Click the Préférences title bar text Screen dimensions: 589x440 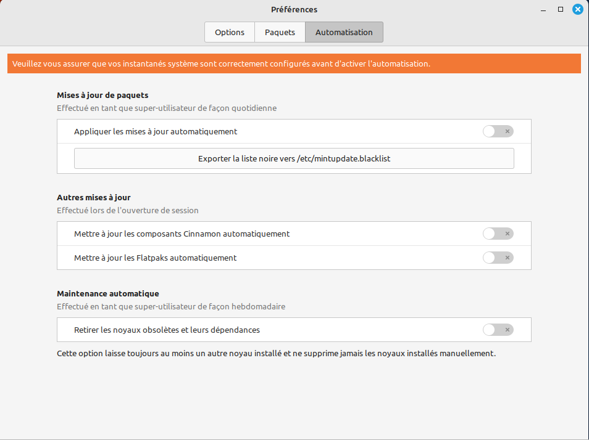(x=294, y=9)
